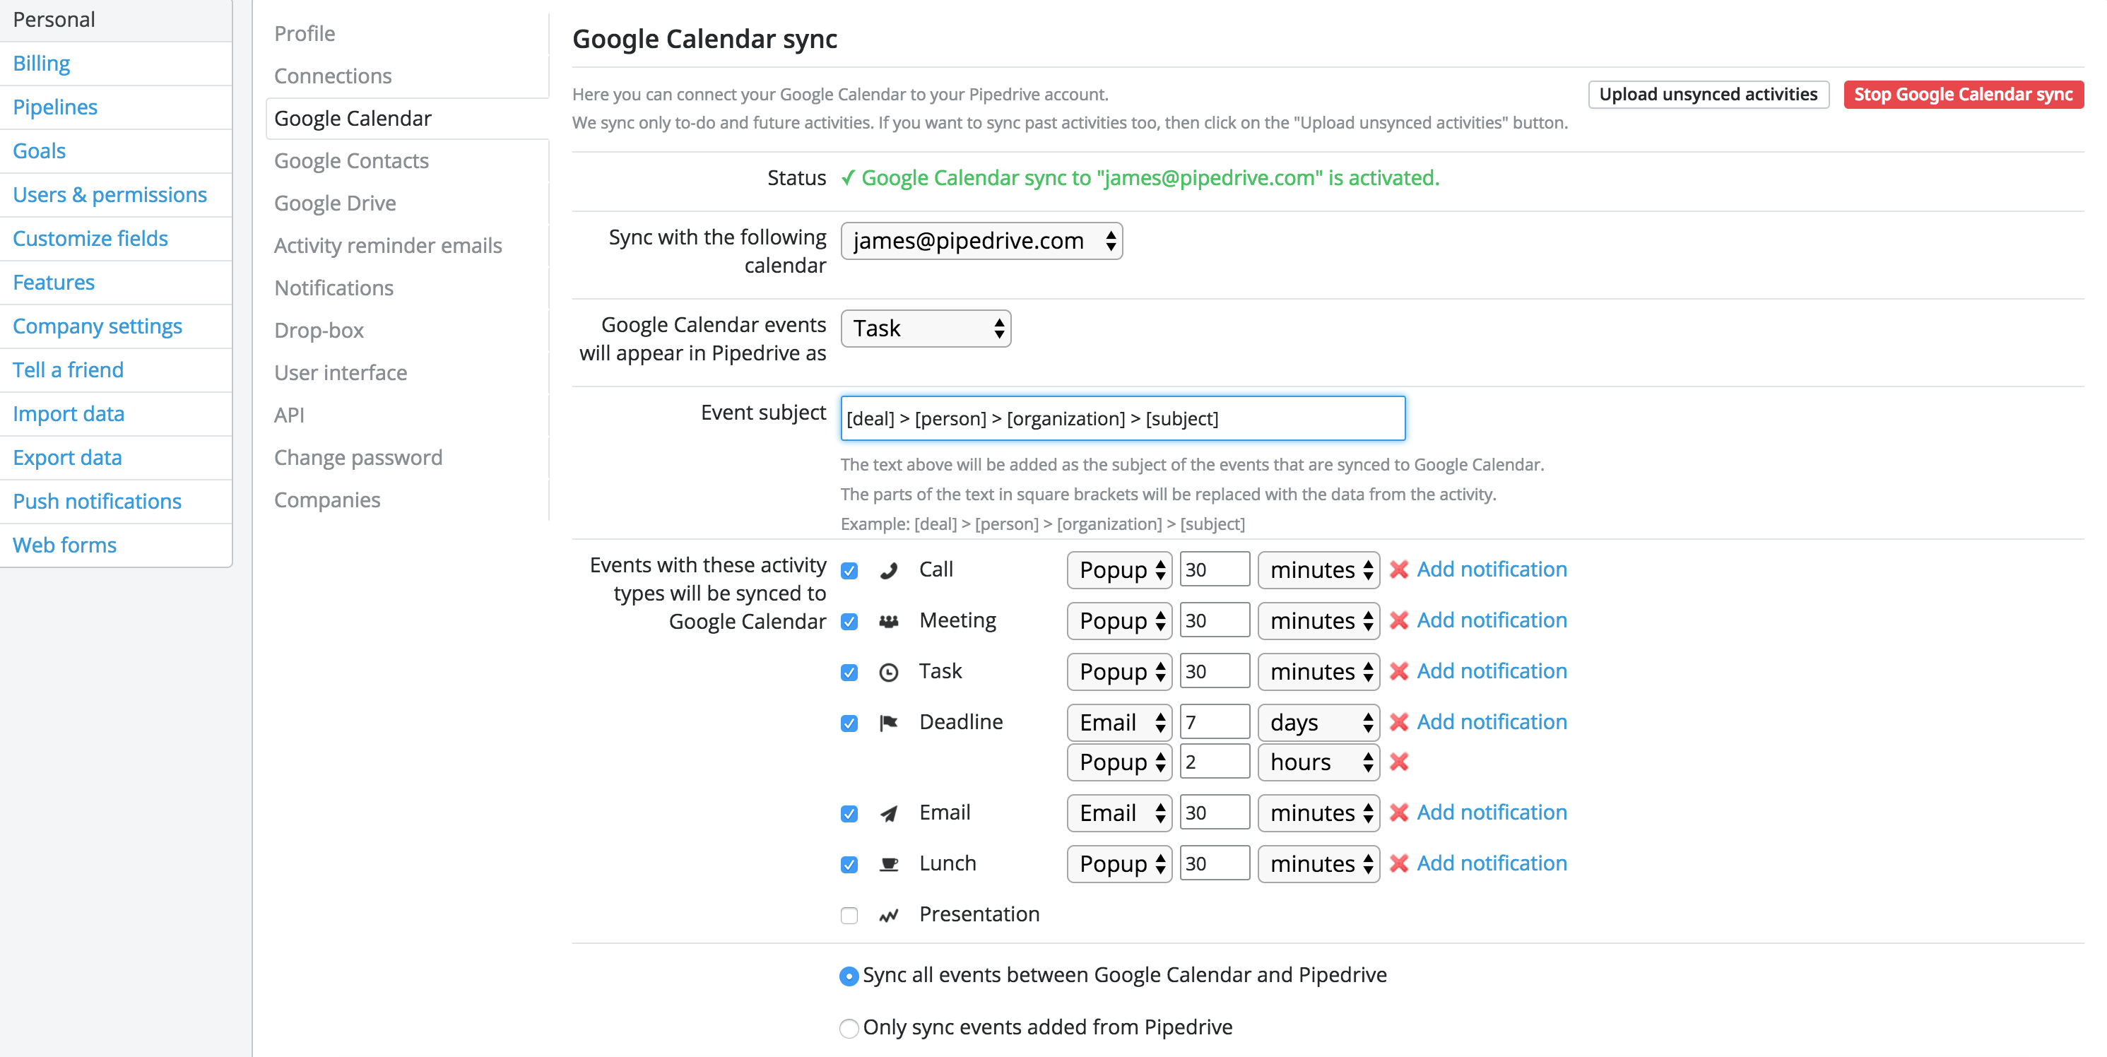Click Deadline 7 days number field
The height and width of the screenshot is (1057, 2107).
pos(1215,721)
